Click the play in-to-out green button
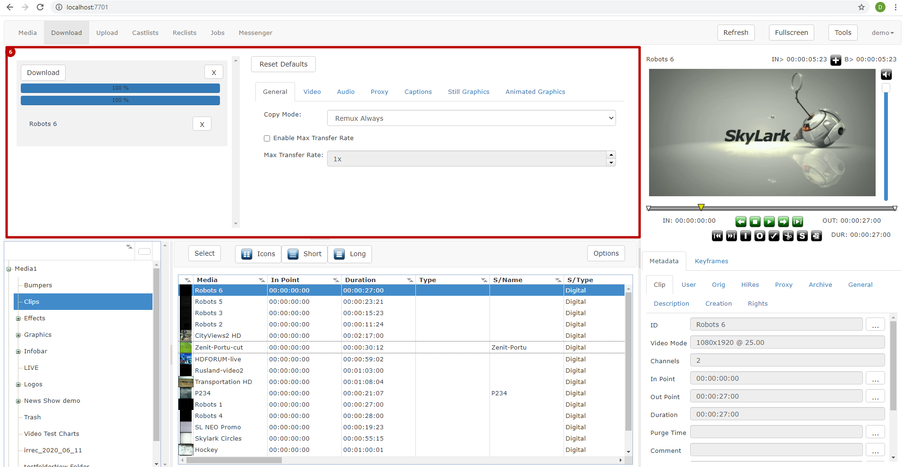Viewport: 903px width, 467px height. click(x=798, y=221)
